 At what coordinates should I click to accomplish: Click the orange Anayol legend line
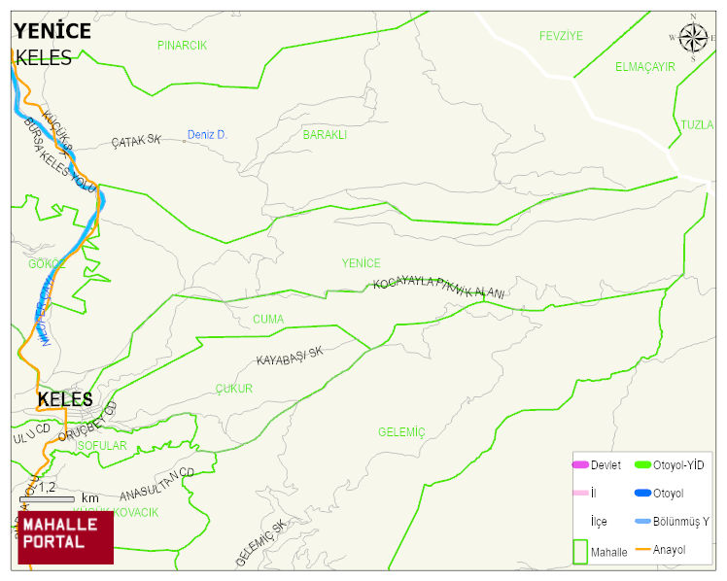click(642, 550)
